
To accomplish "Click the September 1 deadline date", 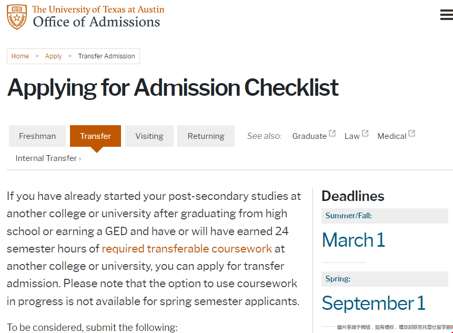I will coord(373,303).
